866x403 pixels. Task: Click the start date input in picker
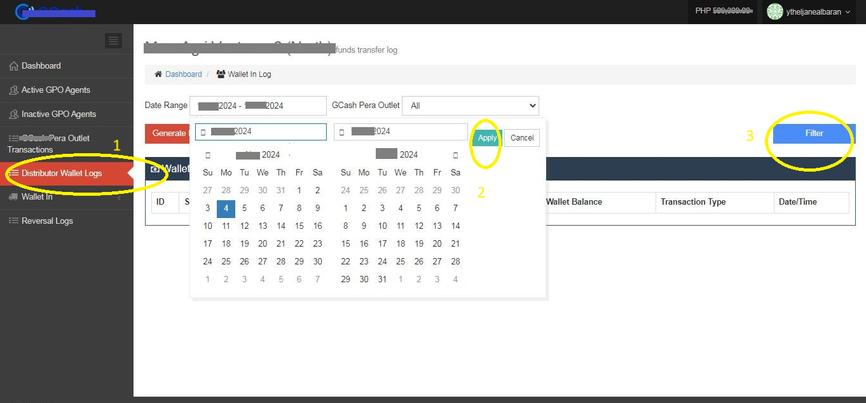tap(261, 132)
